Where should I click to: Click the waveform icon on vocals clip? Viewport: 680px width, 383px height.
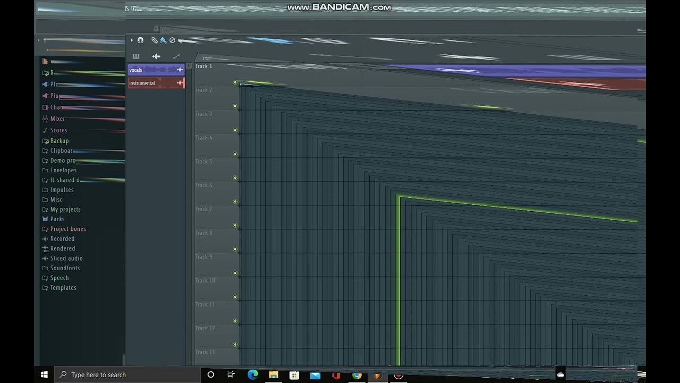(x=180, y=70)
